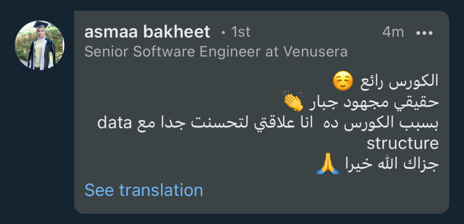Click the word "data" in the comment
Viewport: 464px width, 224px height.
point(114,122)
